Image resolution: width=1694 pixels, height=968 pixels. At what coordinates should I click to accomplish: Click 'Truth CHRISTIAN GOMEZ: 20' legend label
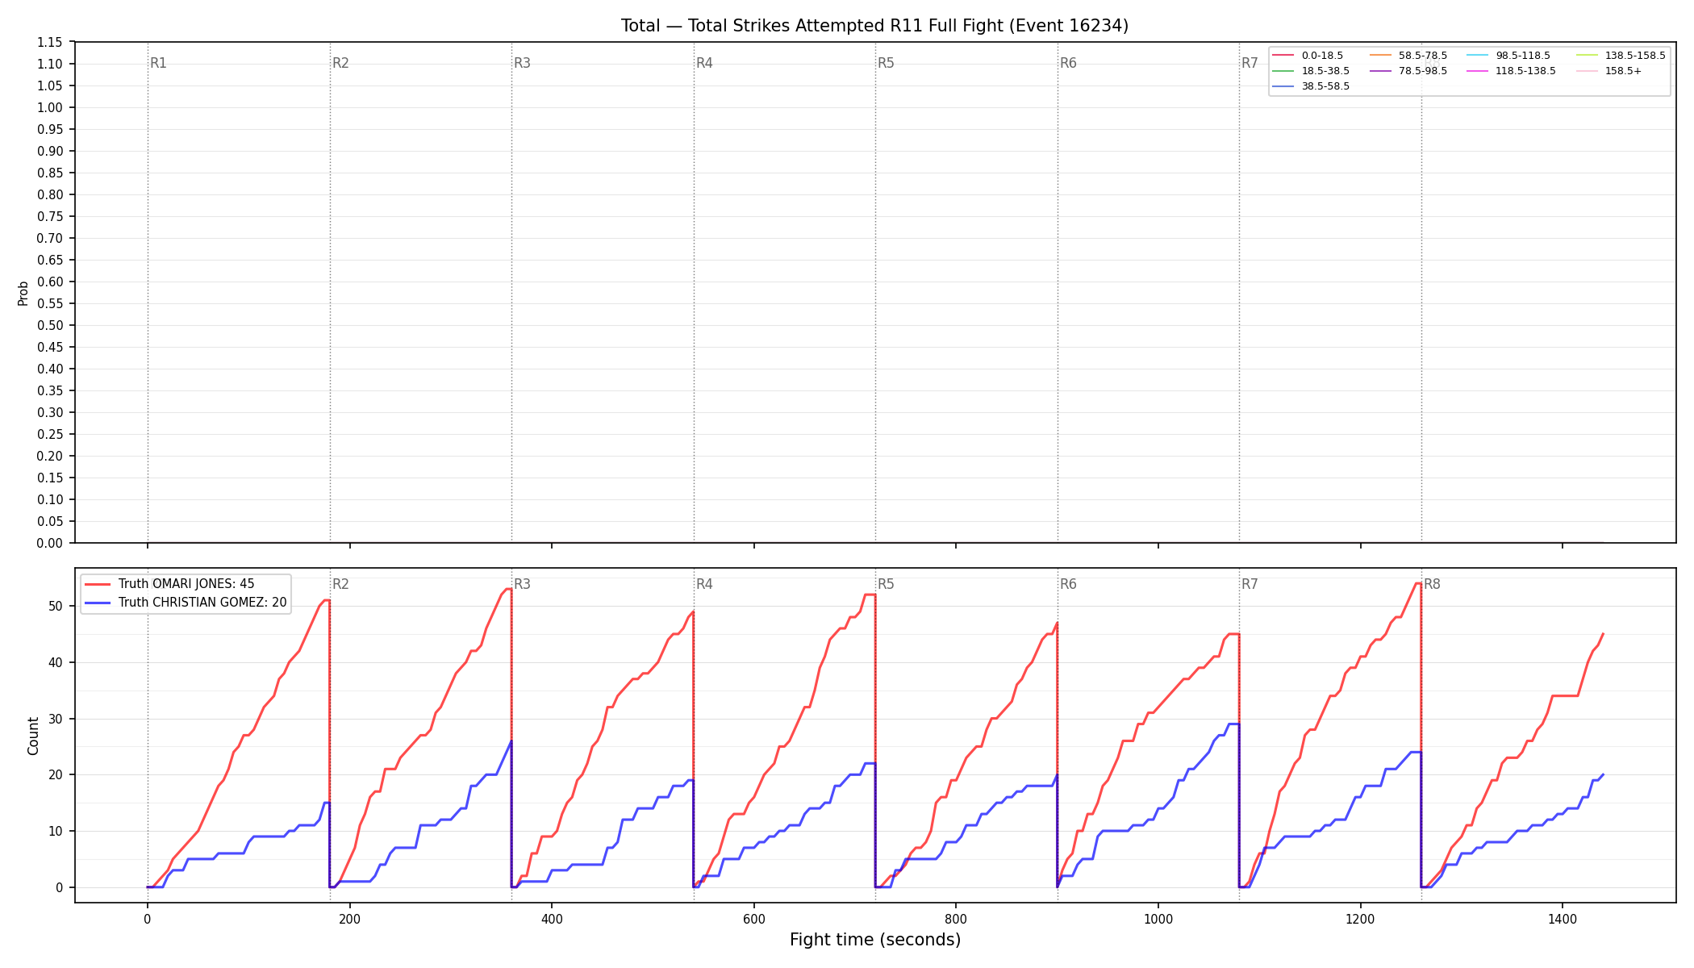tap(202, 603)
